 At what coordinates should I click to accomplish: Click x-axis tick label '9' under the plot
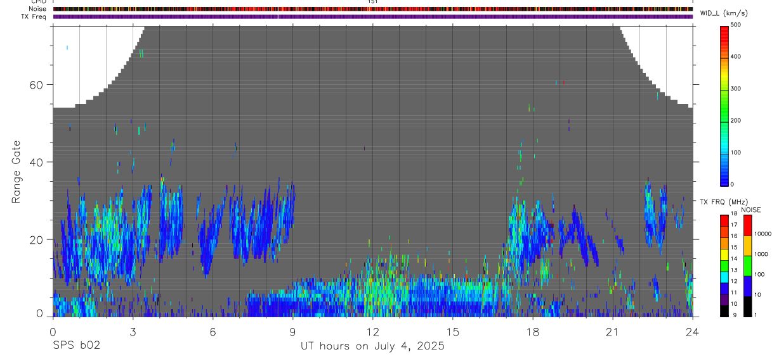coord(292,331)
